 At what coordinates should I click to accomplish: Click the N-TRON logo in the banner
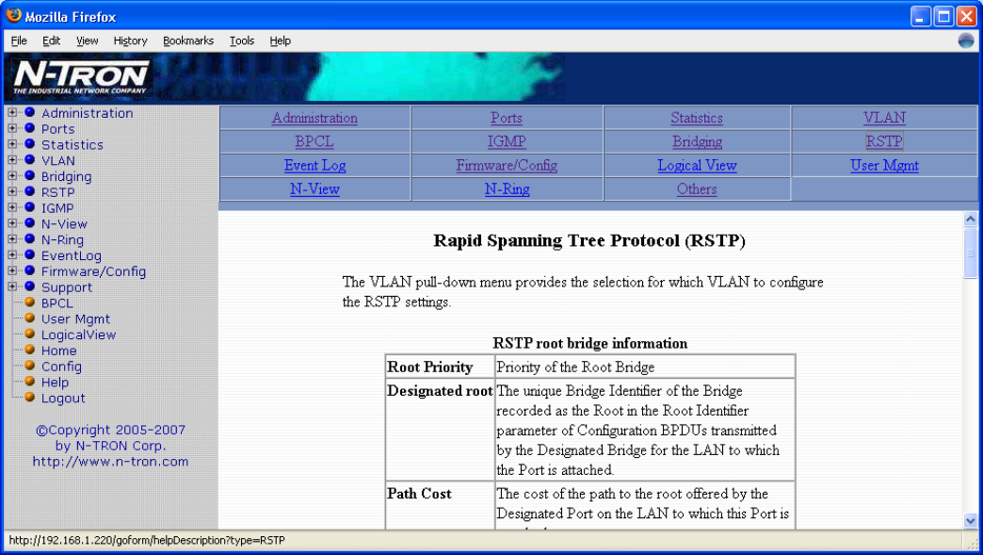tap(82, 77)
